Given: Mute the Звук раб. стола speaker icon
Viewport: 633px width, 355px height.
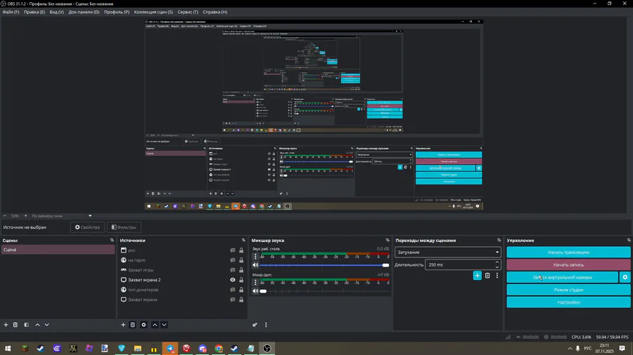Looking at the screenshot, I should (x=255, y=265).
